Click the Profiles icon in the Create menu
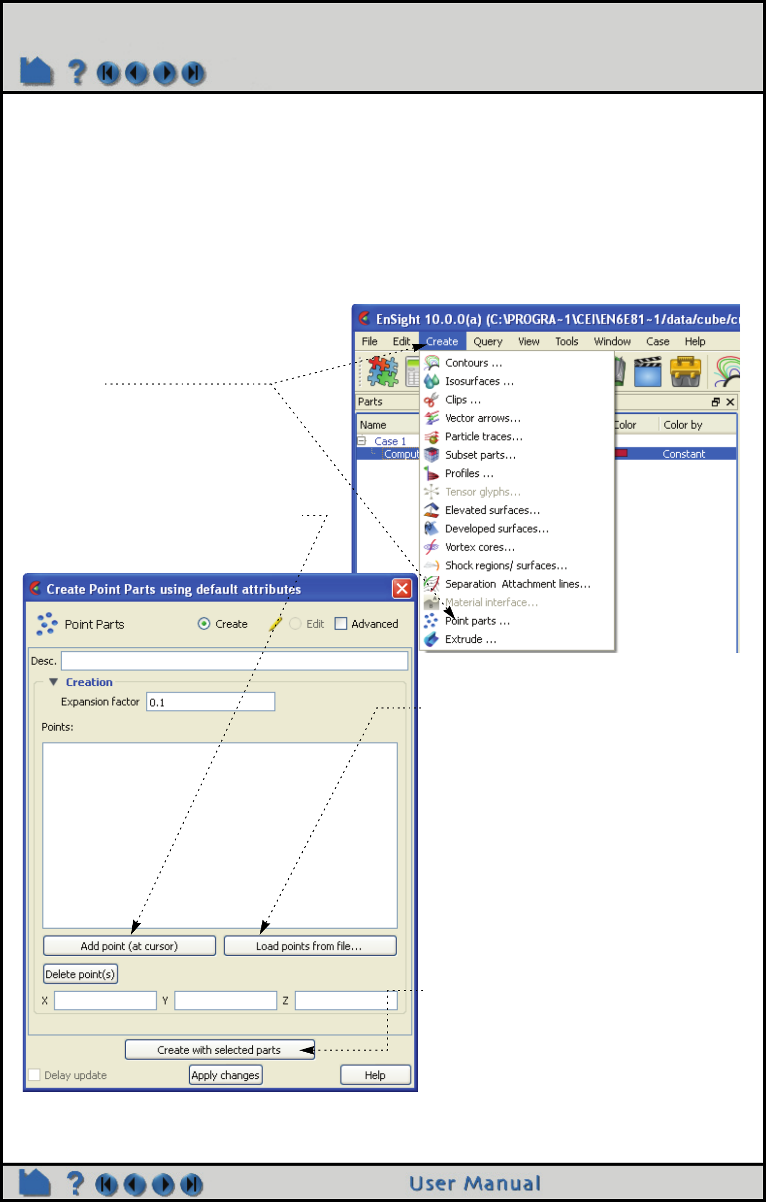 point(432,473)
